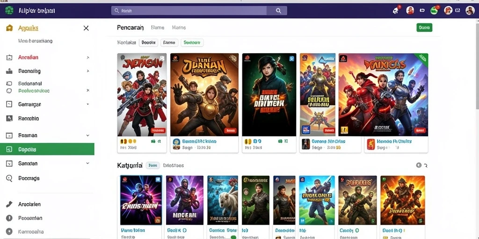Open the Crosshain purple neon thumbnail
This screenshot has width=479, height=239.
(x=141, y=200)
